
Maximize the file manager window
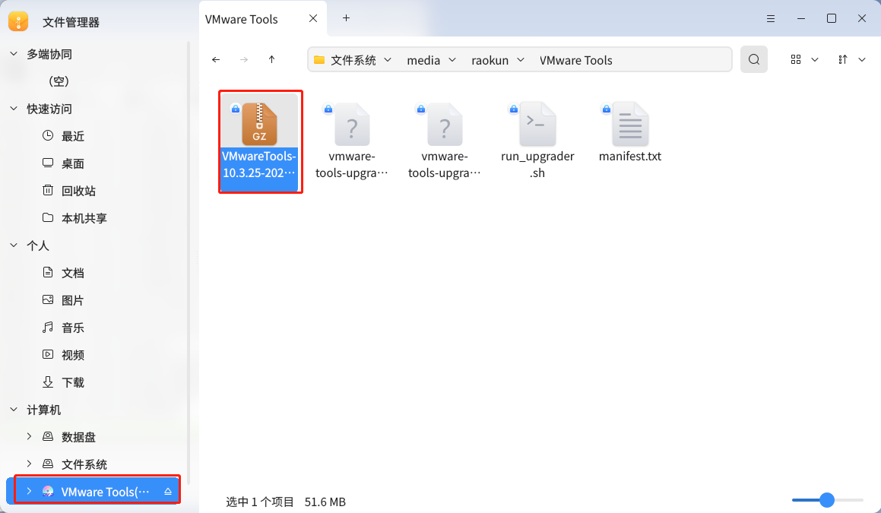pos(832,18)
